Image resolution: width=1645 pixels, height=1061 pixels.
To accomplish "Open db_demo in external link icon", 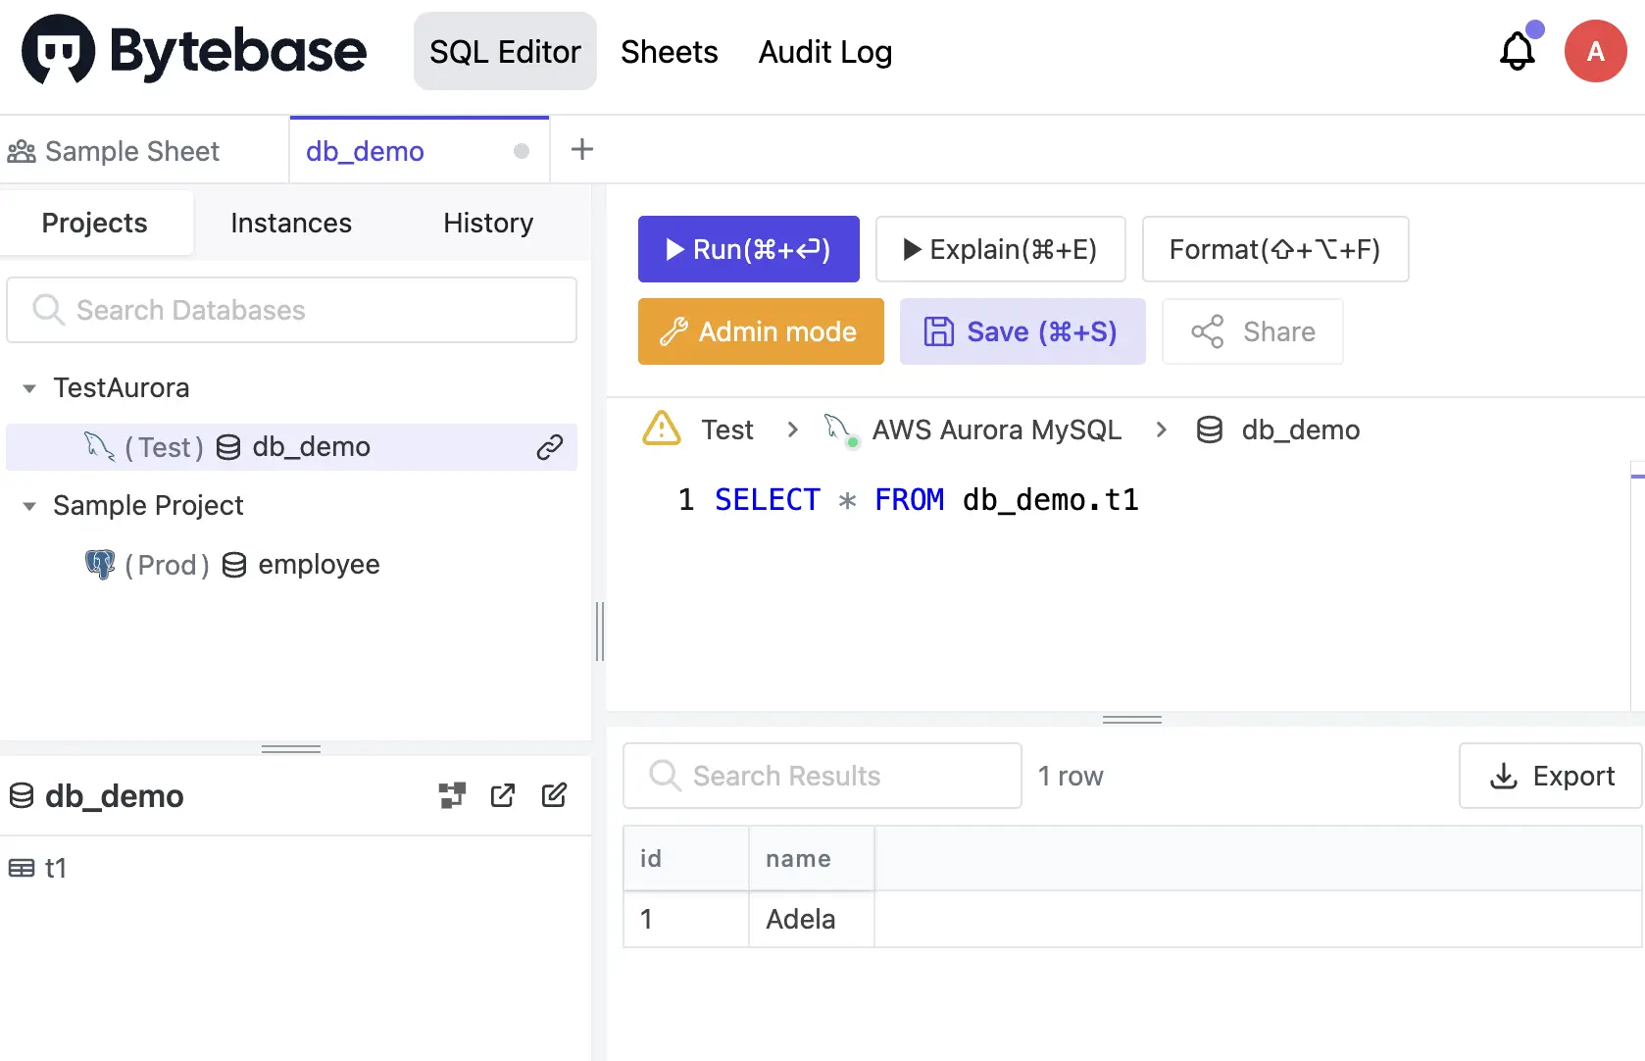I will click(x=503, y=795).
